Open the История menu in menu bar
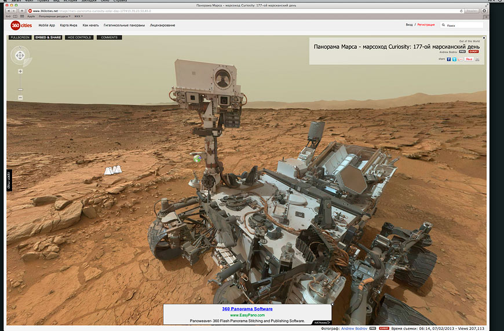504x331 pixels. [x=70, y=1]
